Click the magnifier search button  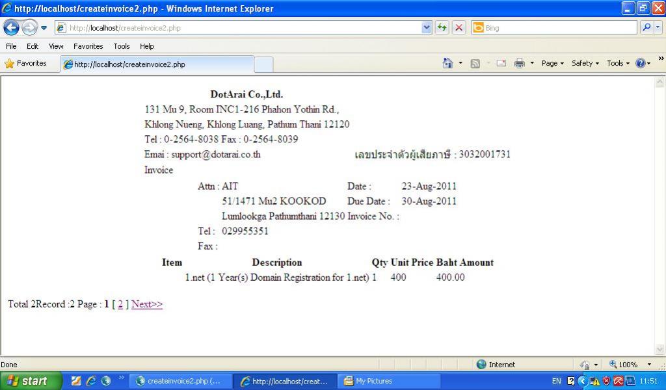(x=646, y=28)
